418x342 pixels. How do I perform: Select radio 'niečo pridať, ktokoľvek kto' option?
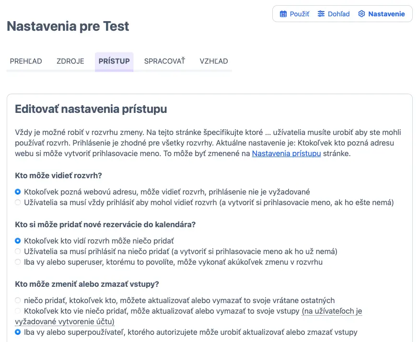pos(18,300)
